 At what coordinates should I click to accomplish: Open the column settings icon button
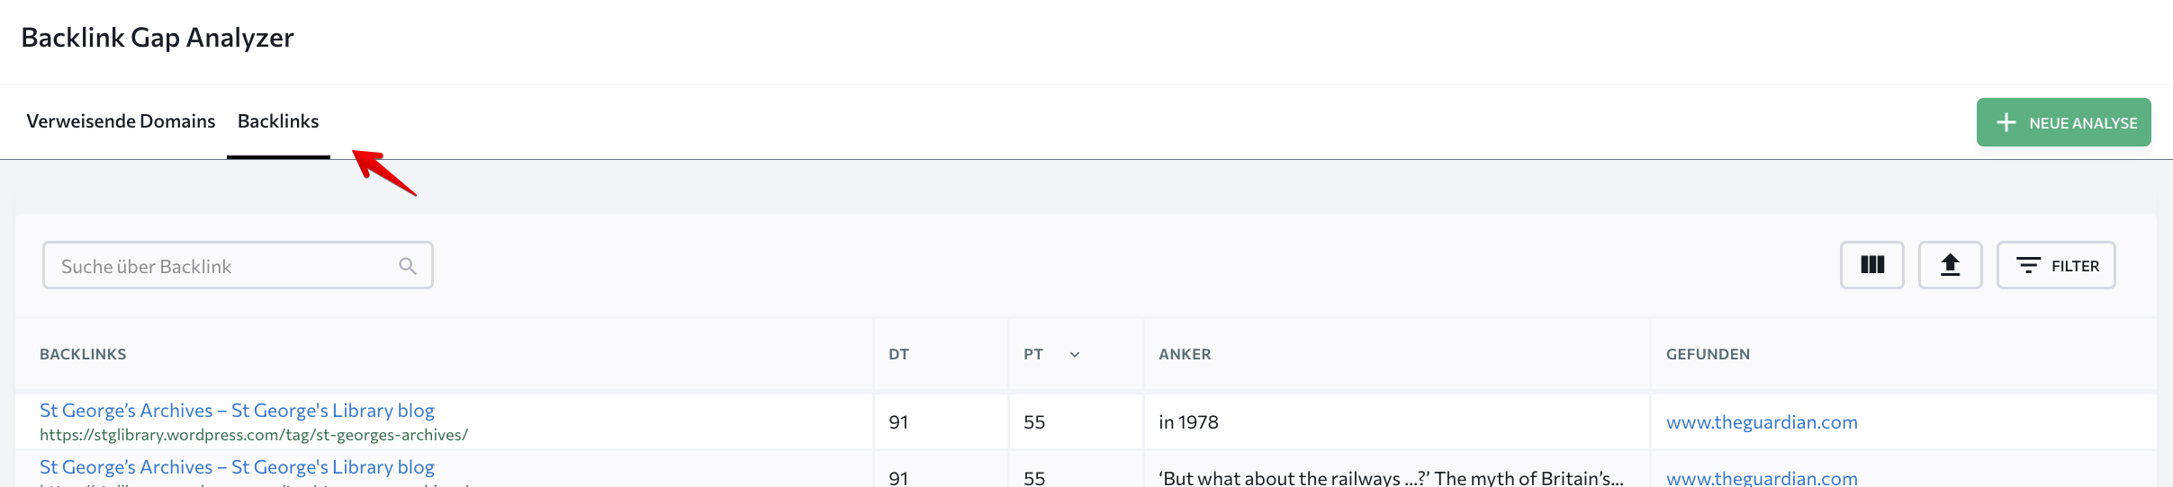point(1871,265)
